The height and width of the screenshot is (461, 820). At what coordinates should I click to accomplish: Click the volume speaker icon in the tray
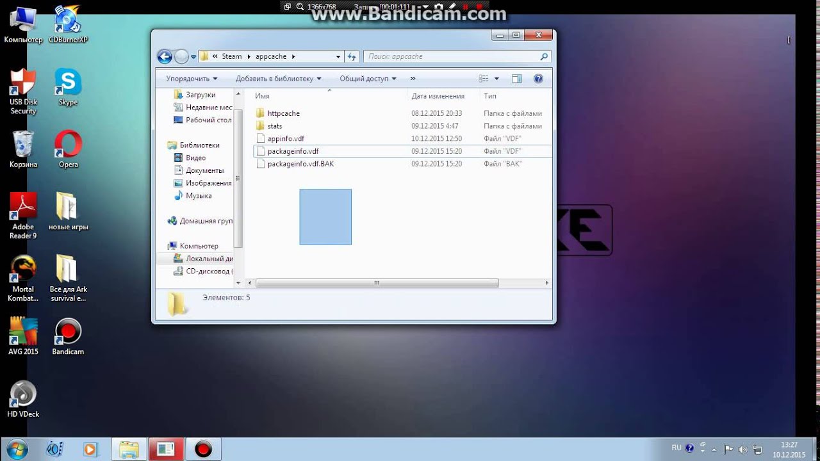coord(743,449)
